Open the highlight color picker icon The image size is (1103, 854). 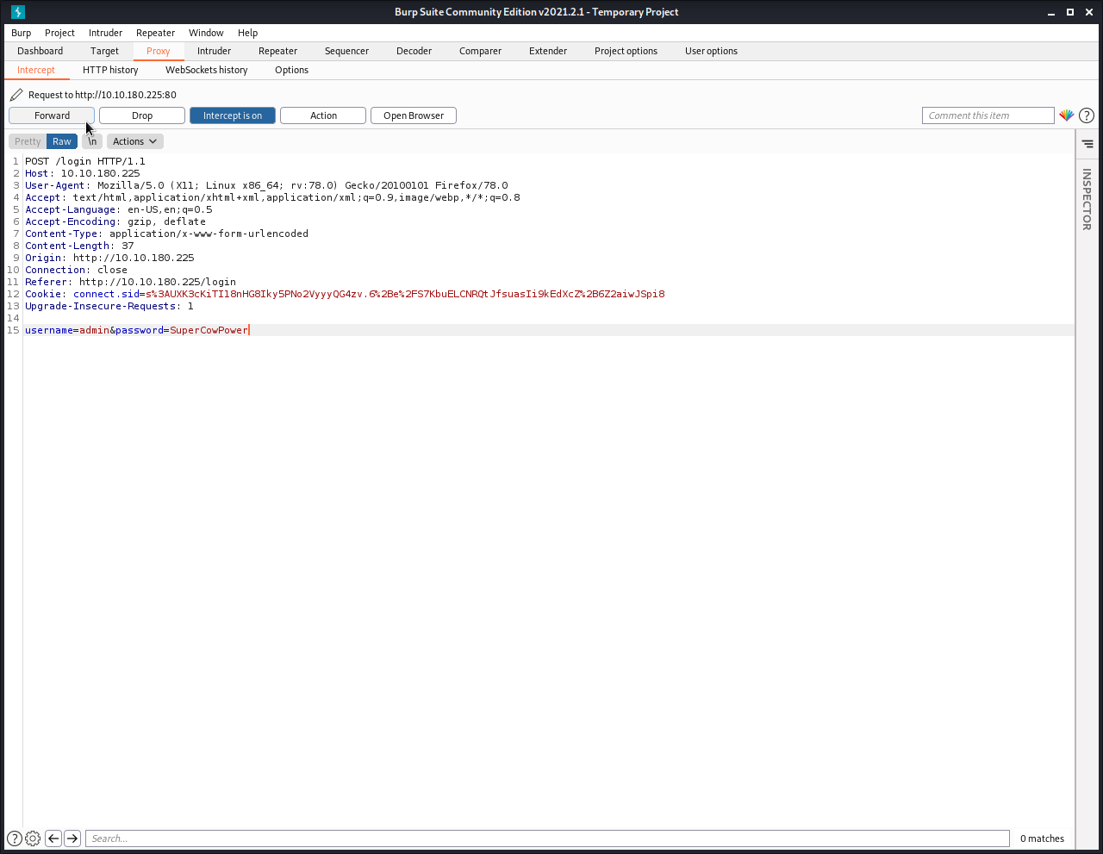[x=1067, y=115]
